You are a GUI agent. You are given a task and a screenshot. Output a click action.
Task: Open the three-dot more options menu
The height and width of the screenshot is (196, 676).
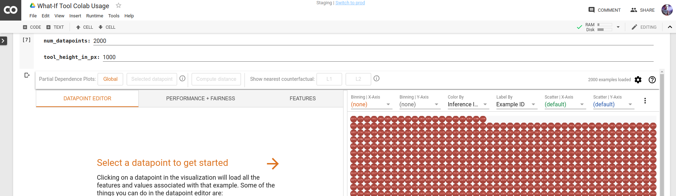pos(645,101)
